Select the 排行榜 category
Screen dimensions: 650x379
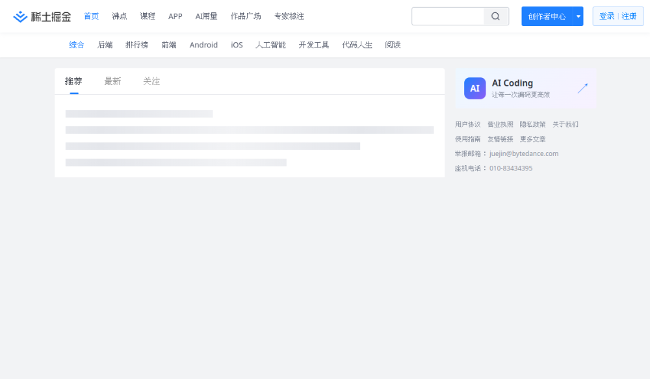pyautogui.click(x=136, y=45)
